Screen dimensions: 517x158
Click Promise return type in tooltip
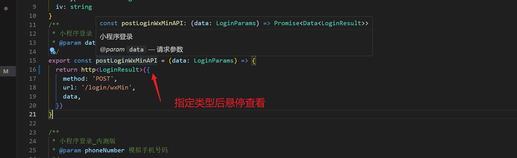coord(287,23)
